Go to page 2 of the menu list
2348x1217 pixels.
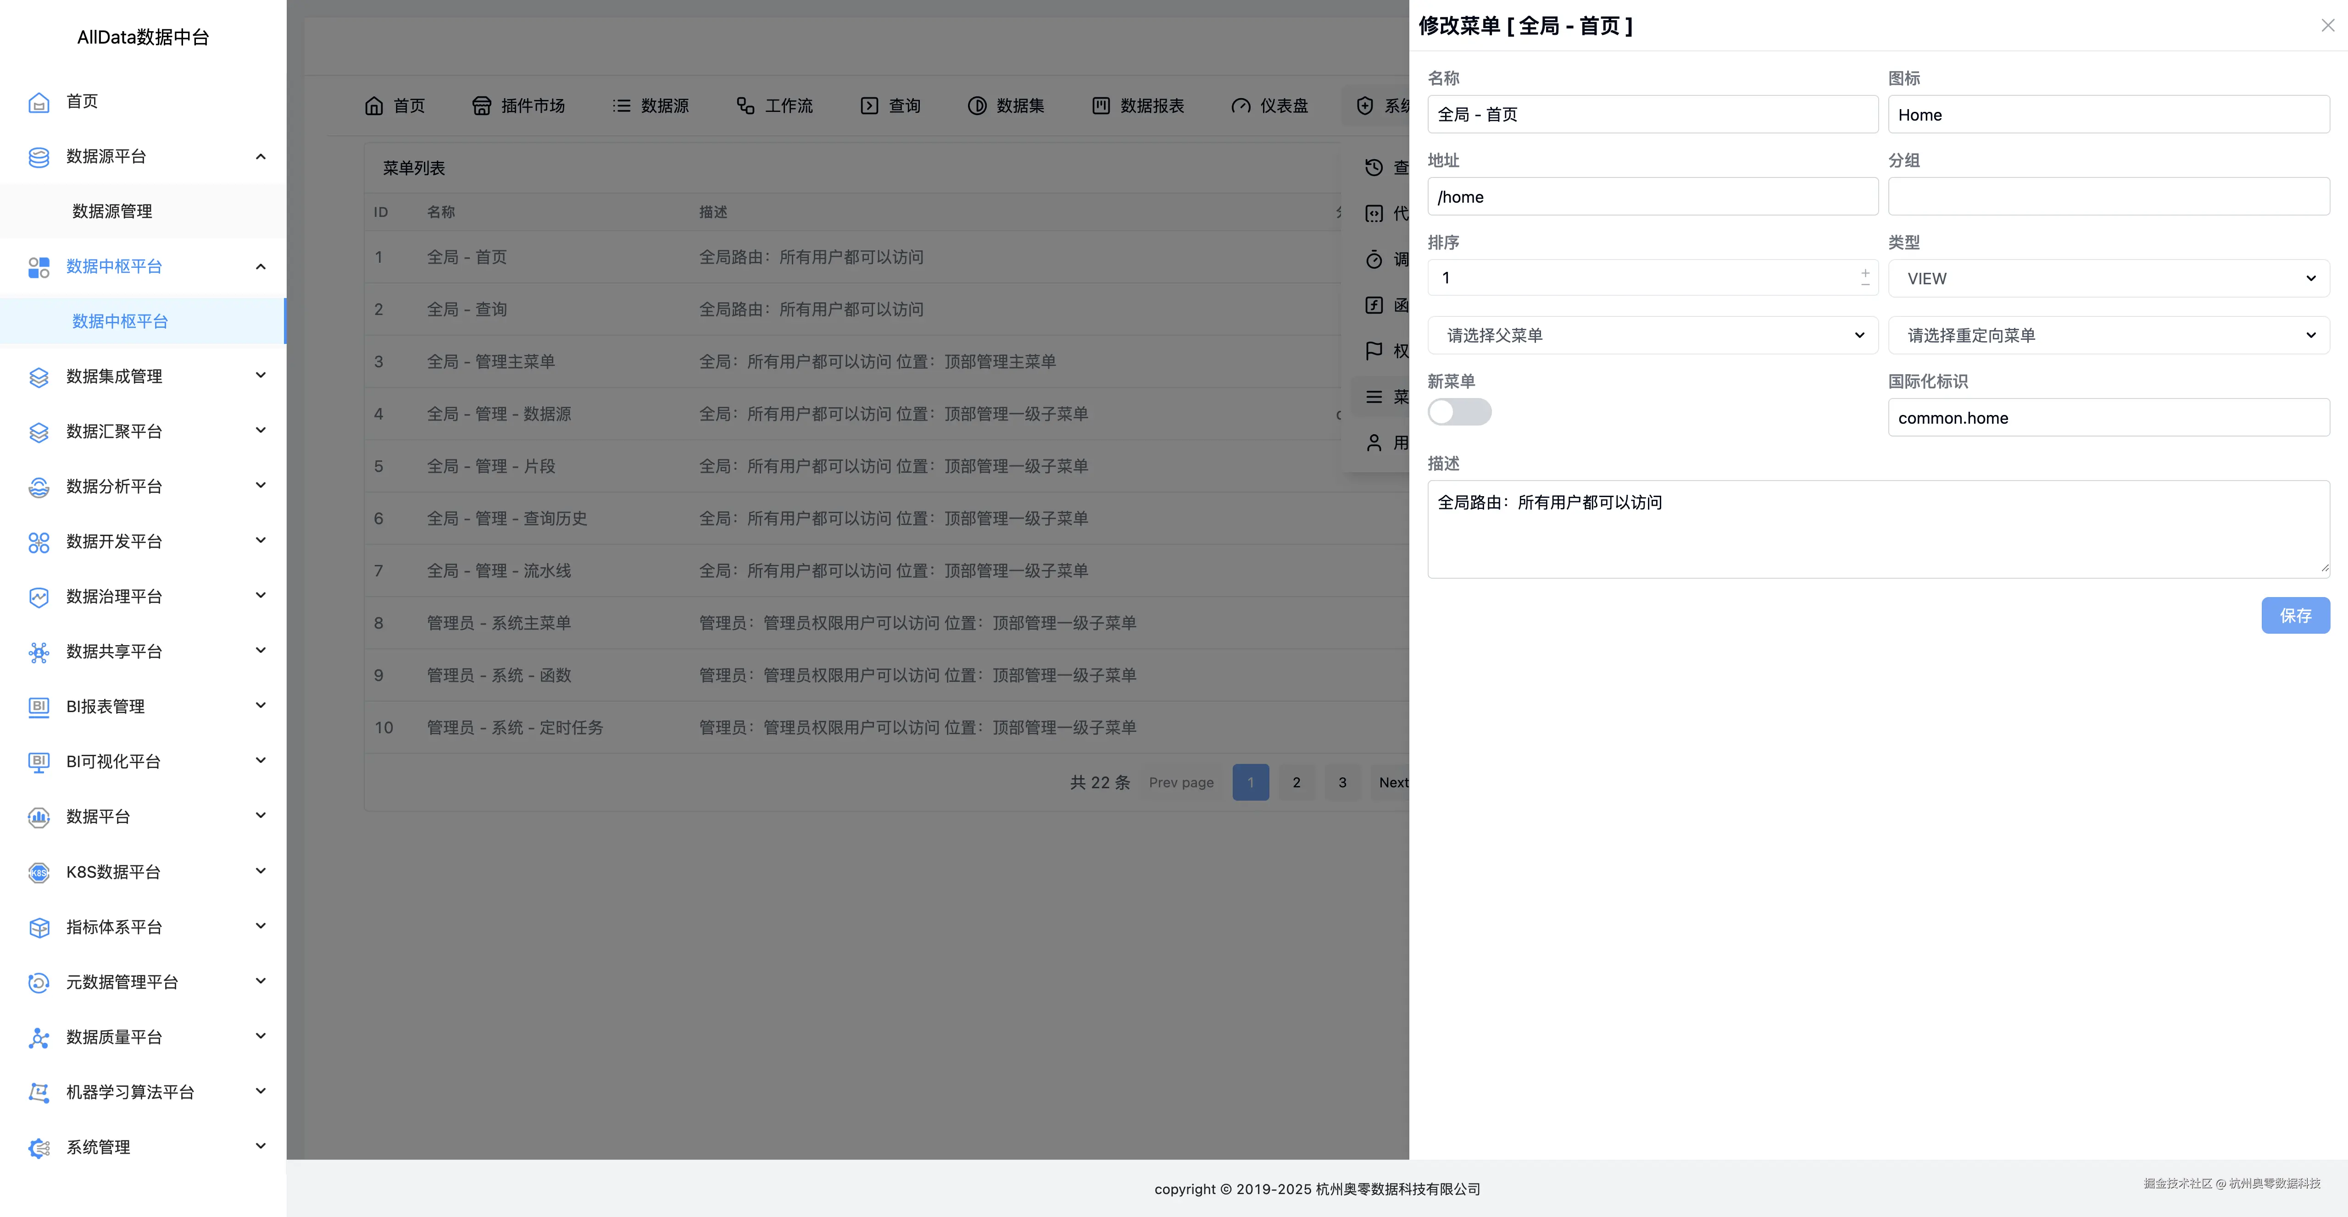pyautogui.click(x=1296, y=781)
